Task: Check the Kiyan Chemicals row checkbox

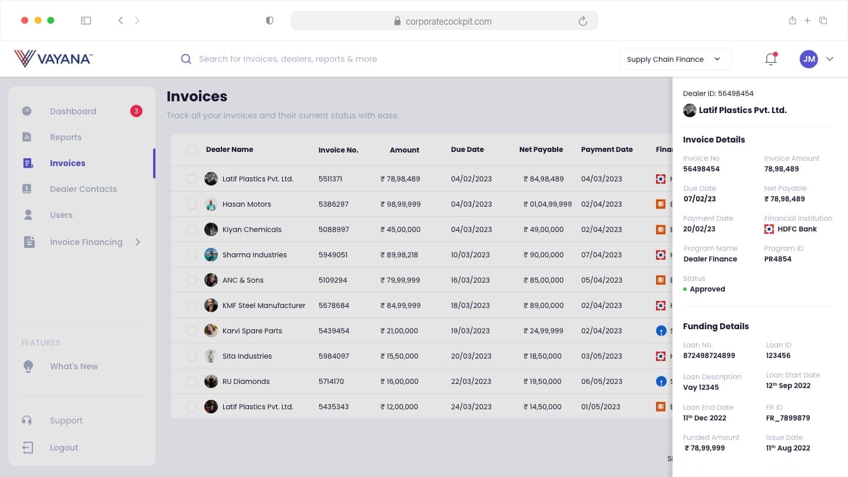Action: point(192,230)
